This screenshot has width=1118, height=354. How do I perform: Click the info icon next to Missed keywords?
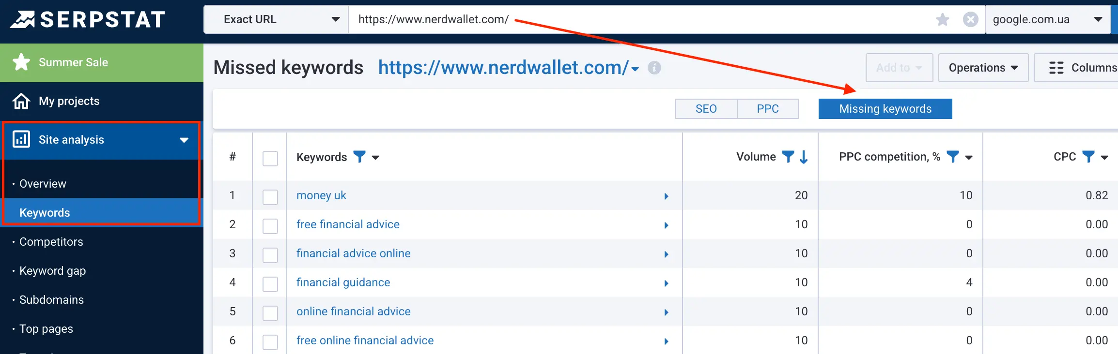[654, 68]
